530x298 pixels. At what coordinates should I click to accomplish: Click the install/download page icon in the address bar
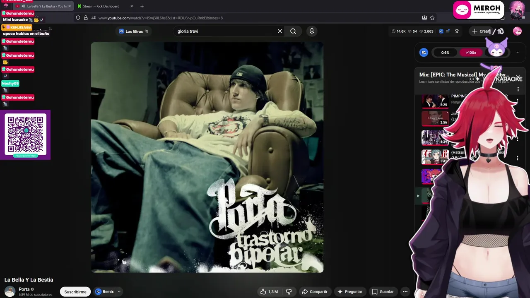(424, 18)
